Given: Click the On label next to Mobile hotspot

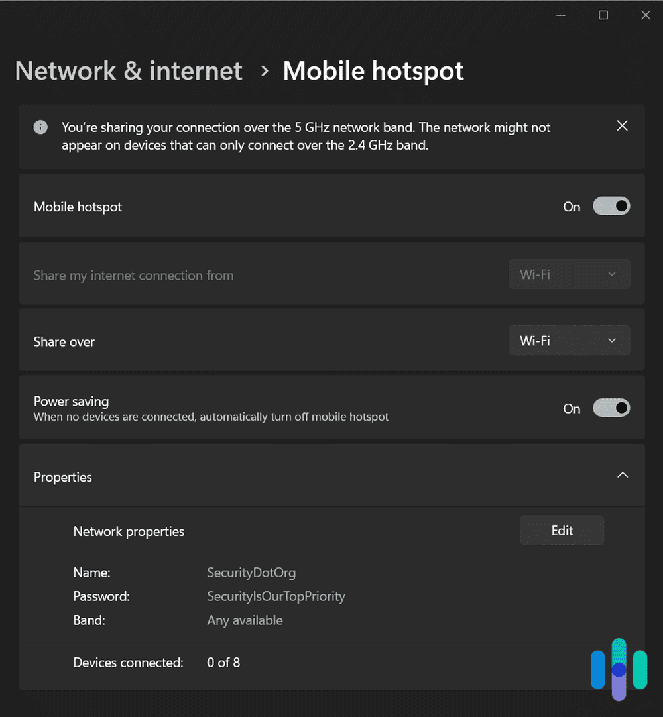Looking at the screenshot, I should tap(571, 207).
